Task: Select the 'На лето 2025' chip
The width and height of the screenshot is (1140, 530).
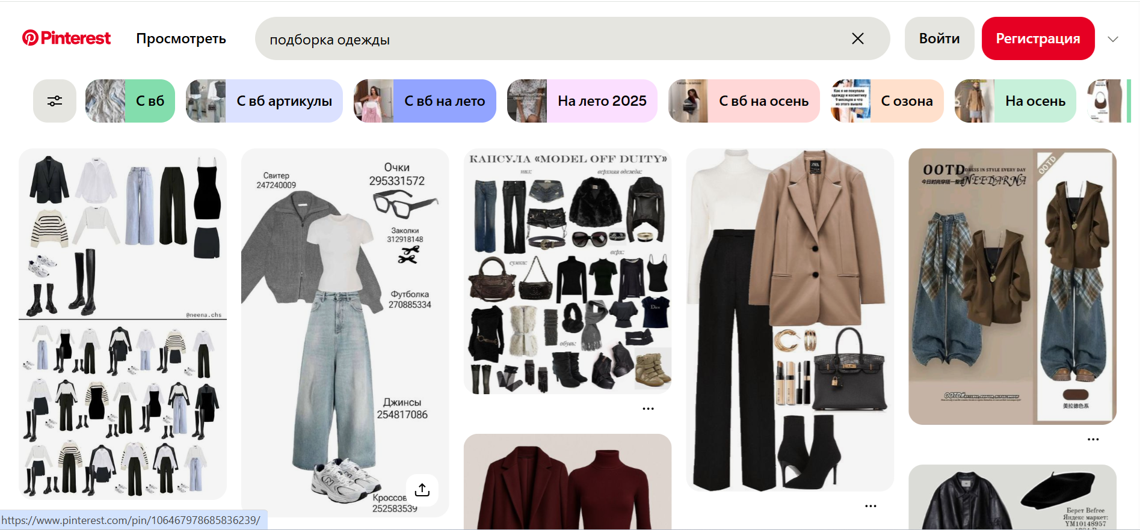Action: point(582,101)
